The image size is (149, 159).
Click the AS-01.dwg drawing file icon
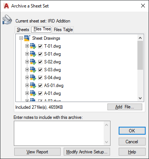coord(33,85)
